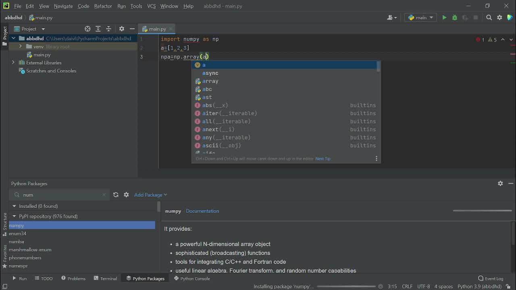Click CRLF line separator in status bar
Screen dimensions: 516x290
[x=407, y=286]
